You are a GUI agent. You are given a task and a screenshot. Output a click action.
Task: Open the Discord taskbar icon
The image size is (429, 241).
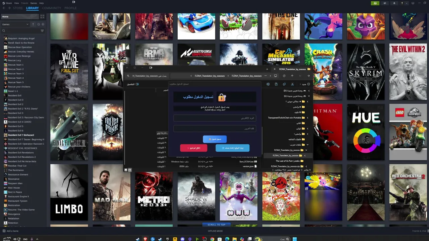[183, 239]
